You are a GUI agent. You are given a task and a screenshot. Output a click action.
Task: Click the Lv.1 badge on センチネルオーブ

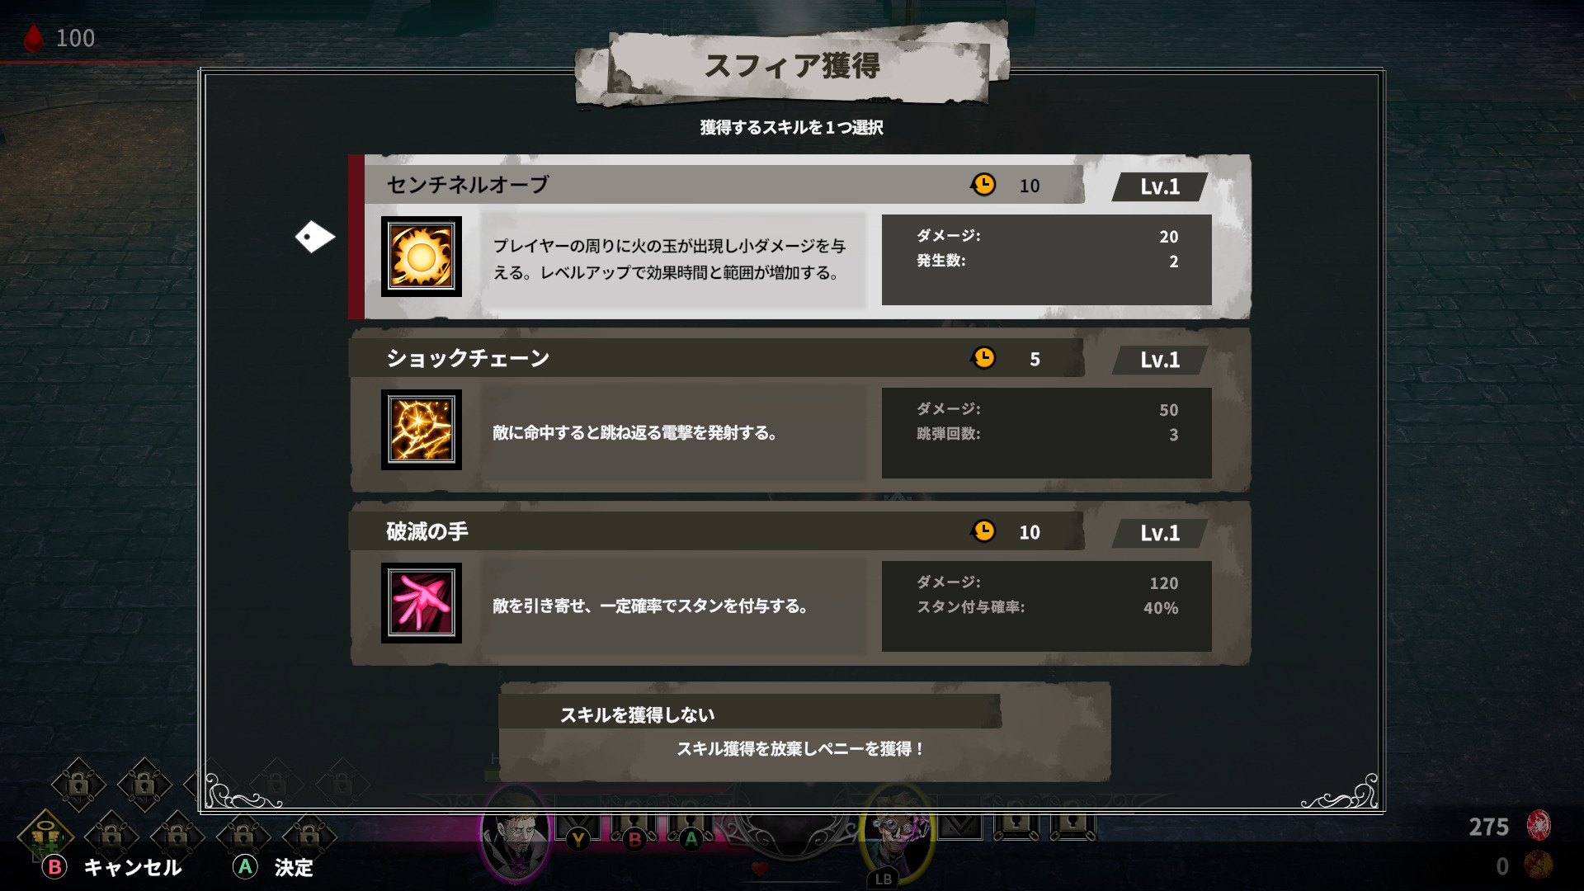[1159, 187]
